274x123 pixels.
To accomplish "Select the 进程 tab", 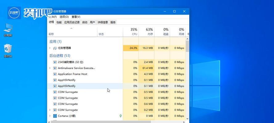I will [x=51, y=22].
